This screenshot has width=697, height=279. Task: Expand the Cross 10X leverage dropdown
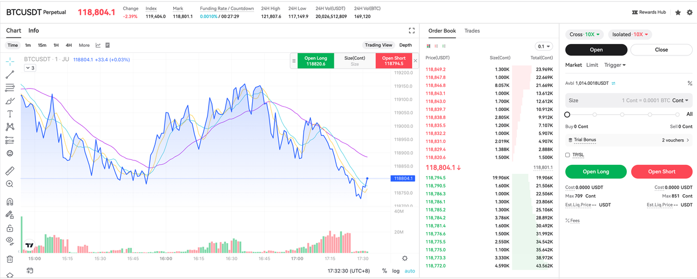click(x=585, y=34)
